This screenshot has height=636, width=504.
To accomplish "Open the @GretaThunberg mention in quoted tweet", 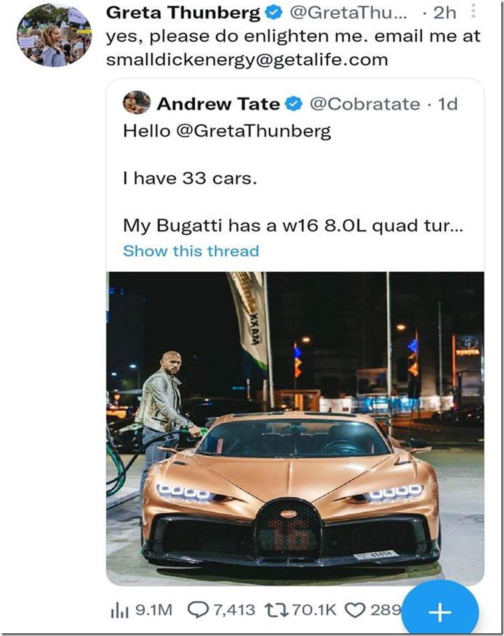I will coord(253,130).
